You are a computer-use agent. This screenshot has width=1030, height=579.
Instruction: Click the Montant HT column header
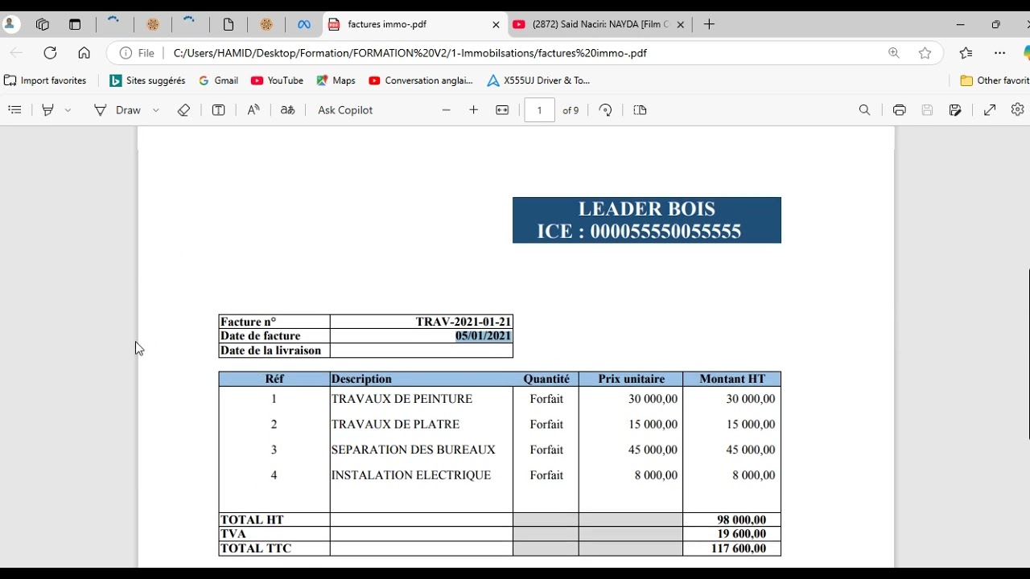pyautogui.click(x=732, y=379)
